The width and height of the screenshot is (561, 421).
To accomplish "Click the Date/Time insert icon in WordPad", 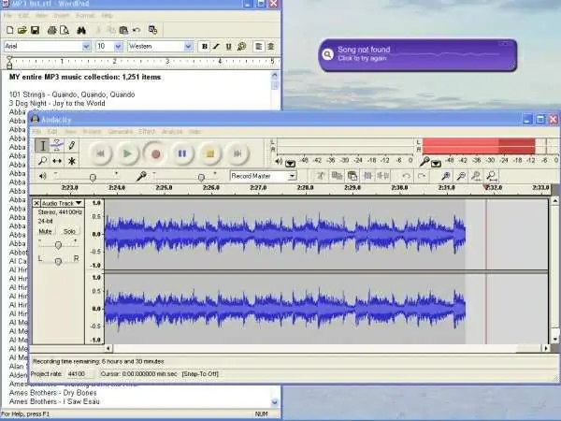I will tap(152, 30).
